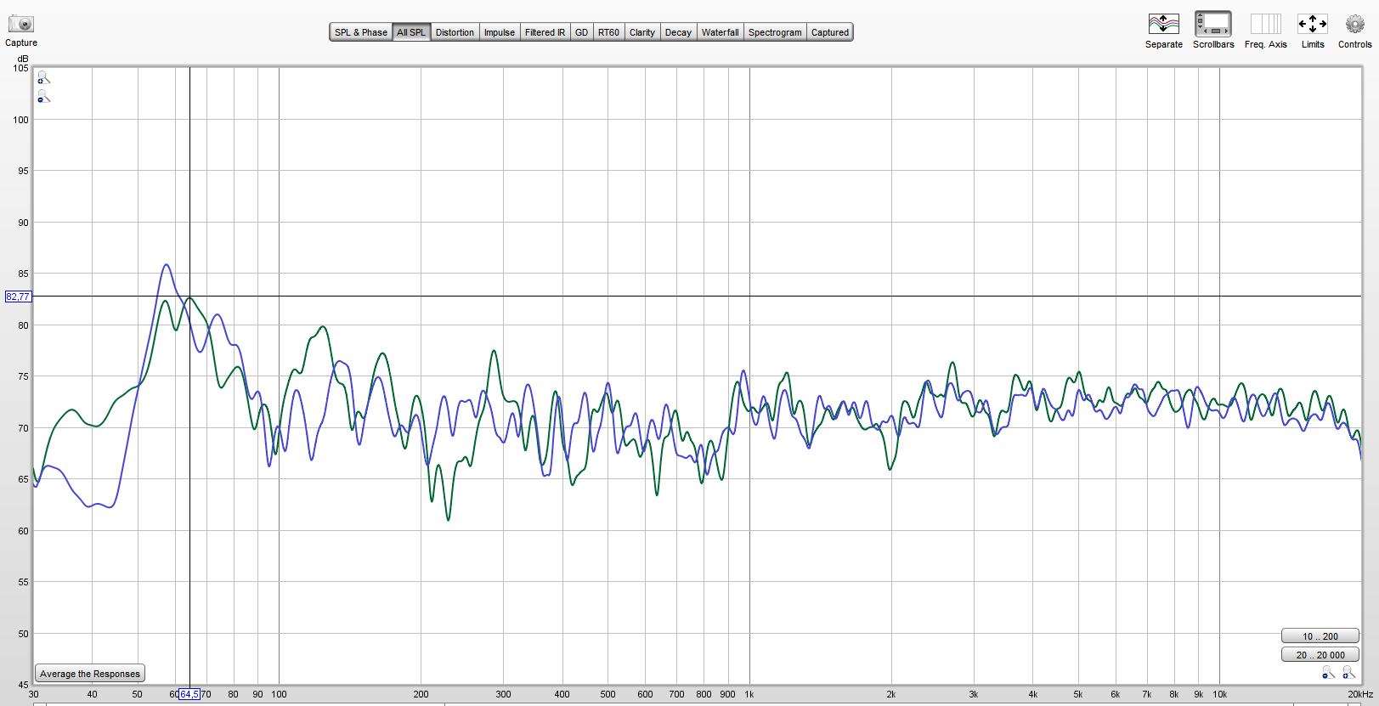Image resolution: width=1379 pixels, height=706 pixels.
Task: Open the GD tab
Action: [581, 32]
